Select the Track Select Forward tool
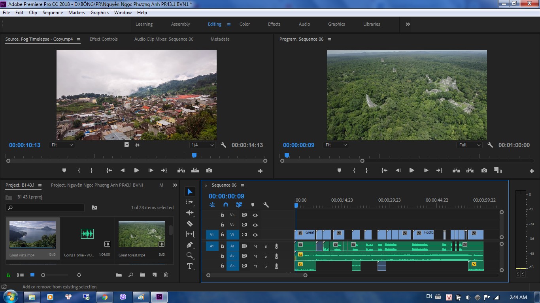Viewport: 540px width, 303px height. (190, 202)
